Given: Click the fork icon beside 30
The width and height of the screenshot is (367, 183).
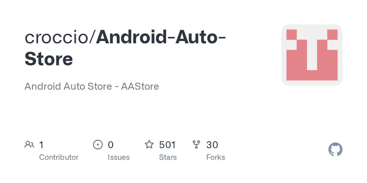Looking at the screenshot, I should click(x=196, y=144).
